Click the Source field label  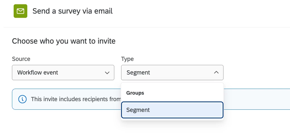click(21, 59)
